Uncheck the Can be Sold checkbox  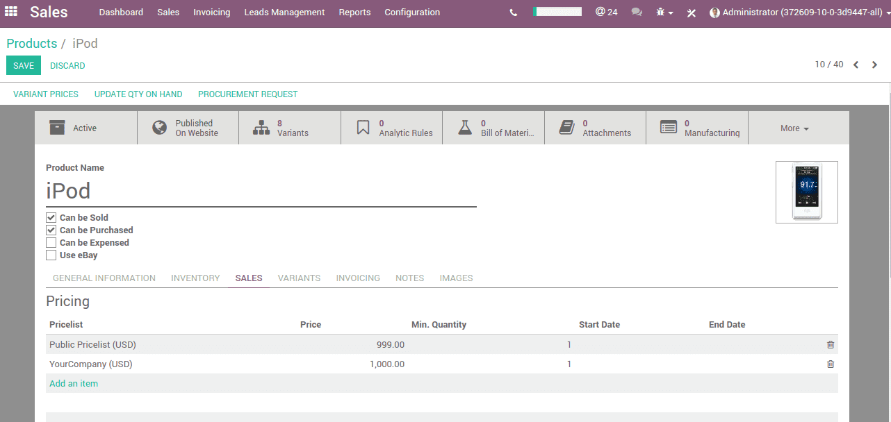tap(51, 217)
